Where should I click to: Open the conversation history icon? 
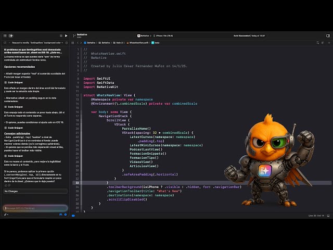[67, 43]
